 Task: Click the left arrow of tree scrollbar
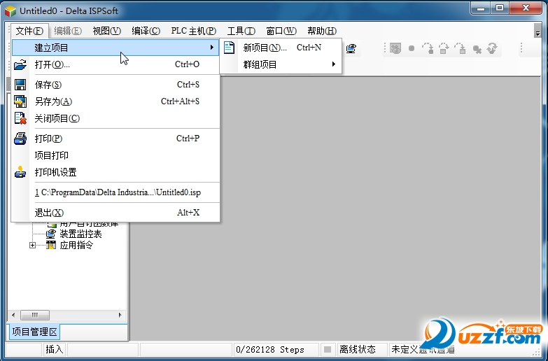pos(13,316)
